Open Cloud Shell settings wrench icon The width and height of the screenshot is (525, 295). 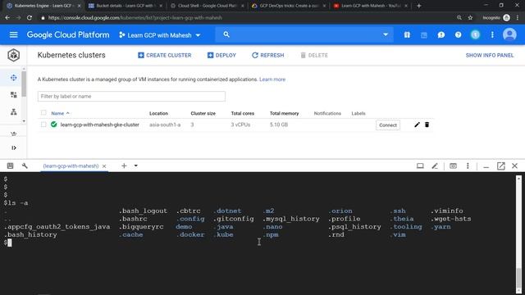(x=25, y=166)
